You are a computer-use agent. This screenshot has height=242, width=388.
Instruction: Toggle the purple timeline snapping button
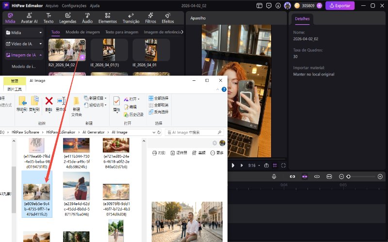coord(305,177)
